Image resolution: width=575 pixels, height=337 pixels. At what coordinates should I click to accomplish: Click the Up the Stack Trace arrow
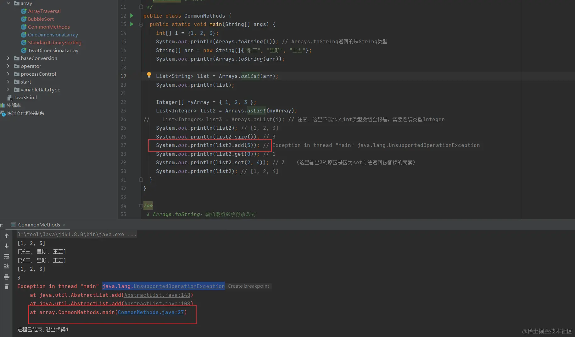pyautogui.click(x=7, y=236)
